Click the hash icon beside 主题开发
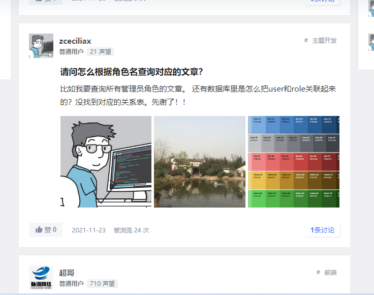The width and height of the screenshot is (374, 295). click(x=306, y=40)
